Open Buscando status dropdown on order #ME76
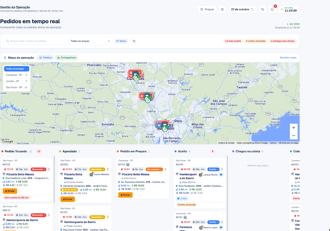The height and width of the screenshot is (231, 330). pos(38,215)
